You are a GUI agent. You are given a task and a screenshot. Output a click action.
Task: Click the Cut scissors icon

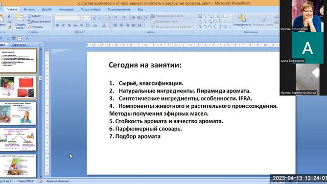(x=9, y=16)
